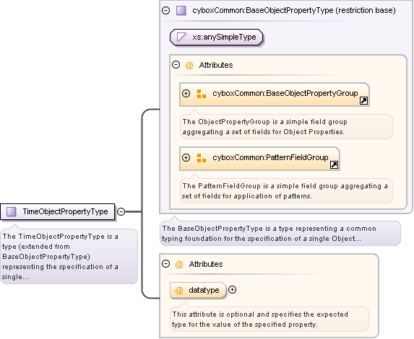Collapse the upper Attributes section
The width and height of the screenshot is (414, 339).
coord(176,65)
